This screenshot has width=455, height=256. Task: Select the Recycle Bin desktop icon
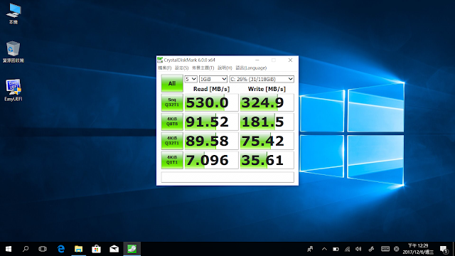13,52
